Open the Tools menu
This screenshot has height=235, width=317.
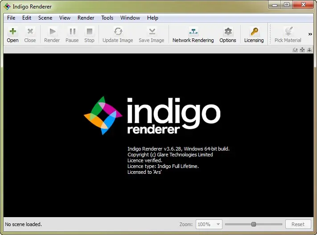point(107,18)
